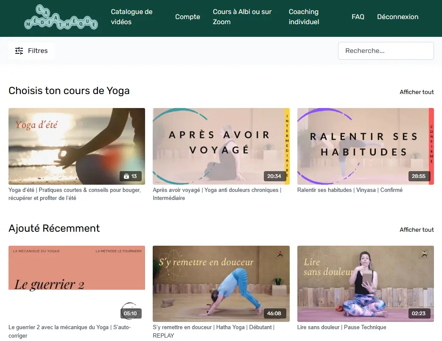The width and height of the screenshot is (442, 341).
Task: Click the title 'Le guerrier 2 avec la mécanique du Yoga'
Action: [70, 331]
